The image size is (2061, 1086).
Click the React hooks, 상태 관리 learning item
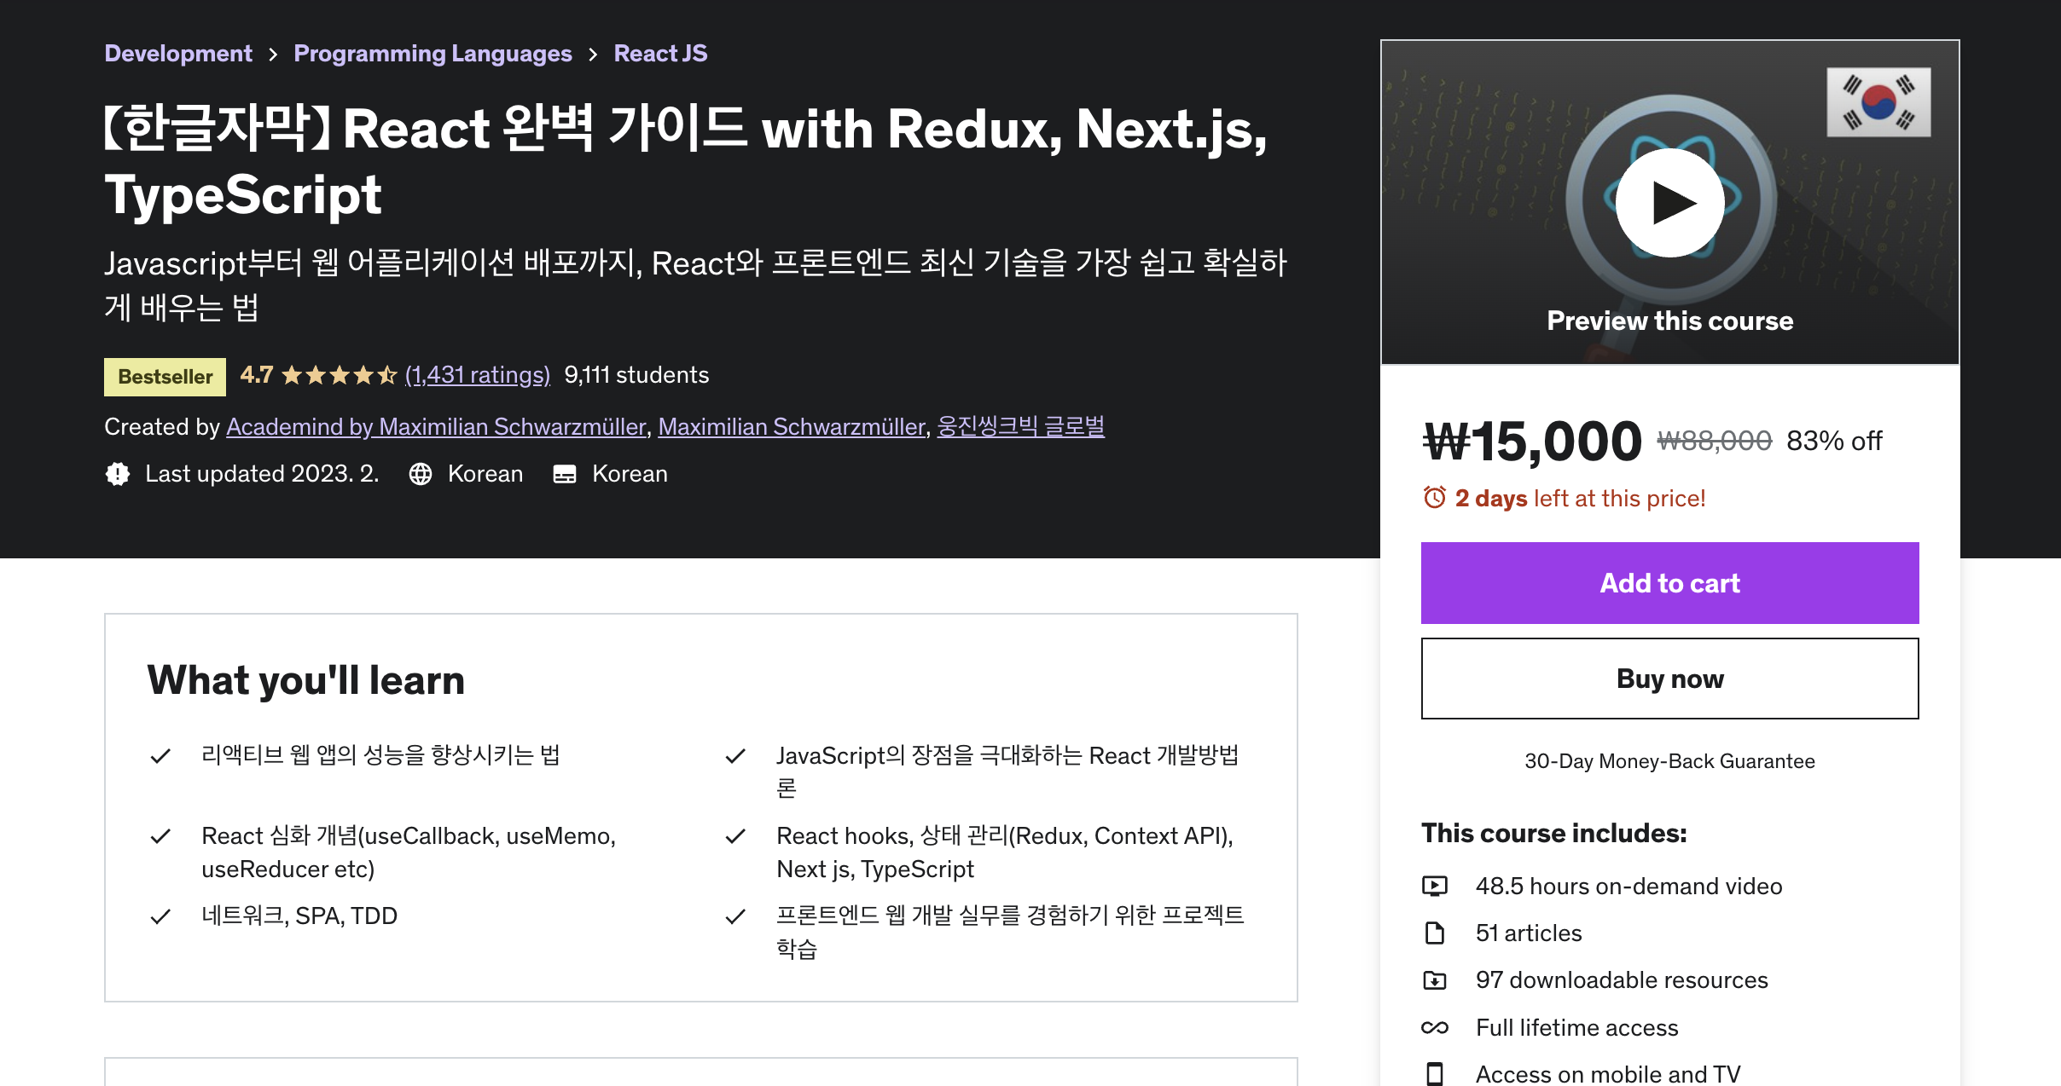click(1005, 852)
